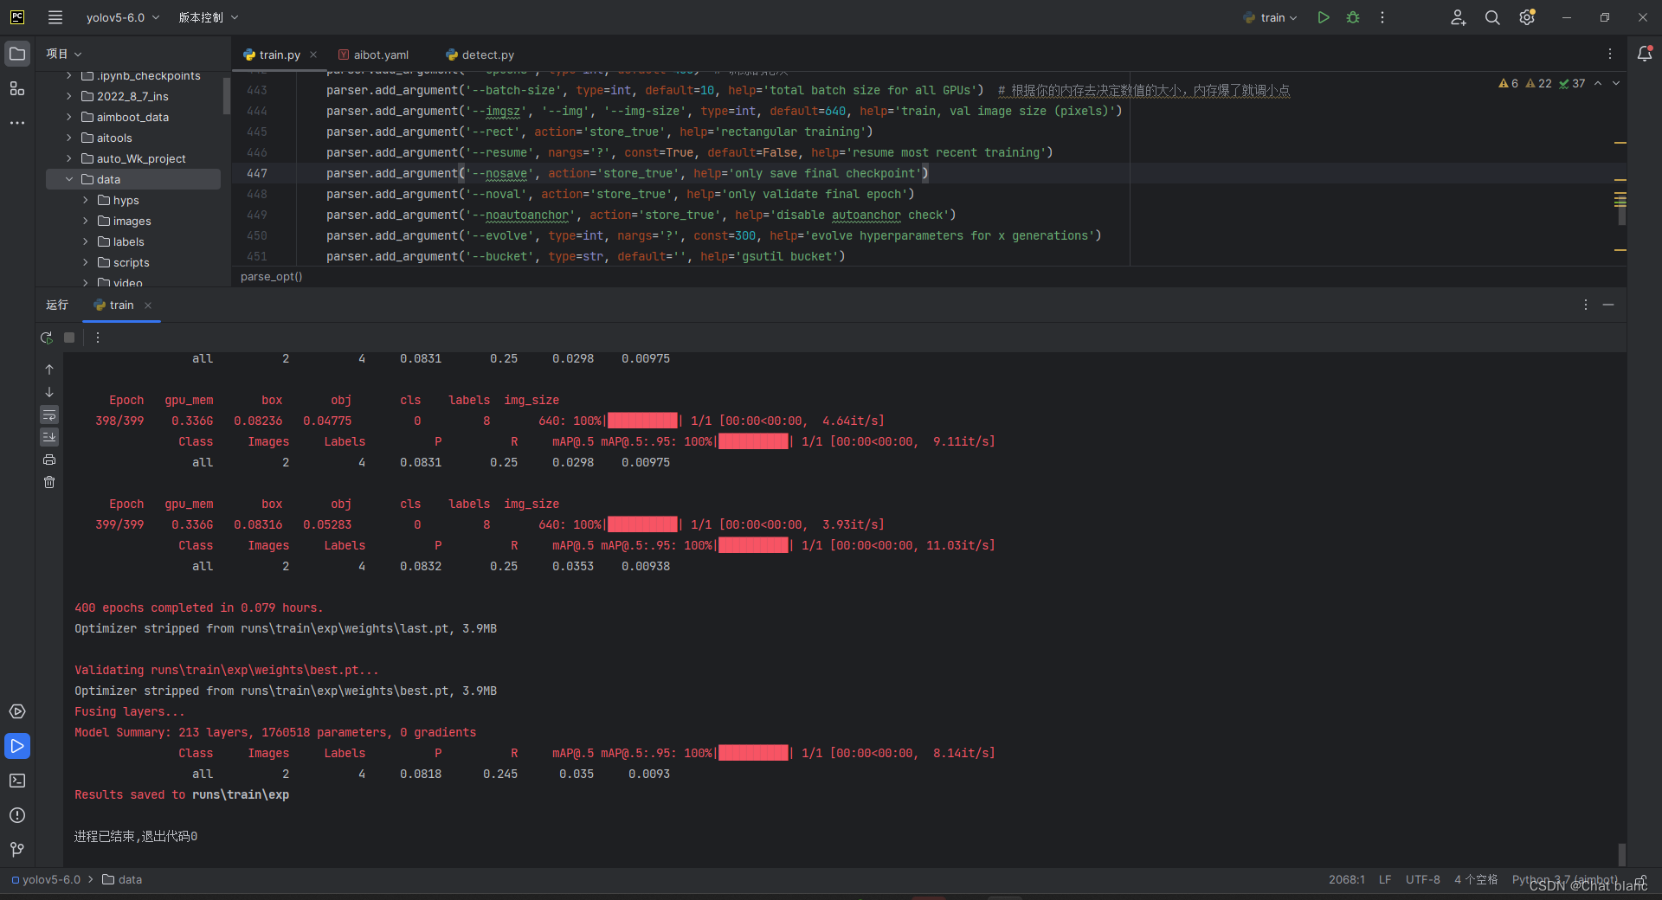Change UTF-8 file encoding

(x=1423, y=879)
